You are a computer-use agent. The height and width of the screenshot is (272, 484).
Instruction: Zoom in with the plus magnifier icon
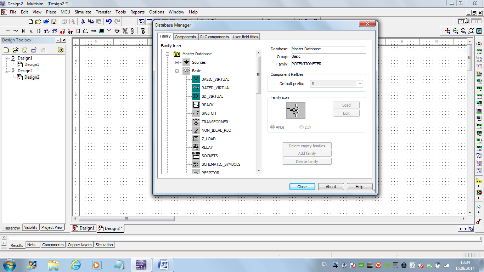pos(448,31)
